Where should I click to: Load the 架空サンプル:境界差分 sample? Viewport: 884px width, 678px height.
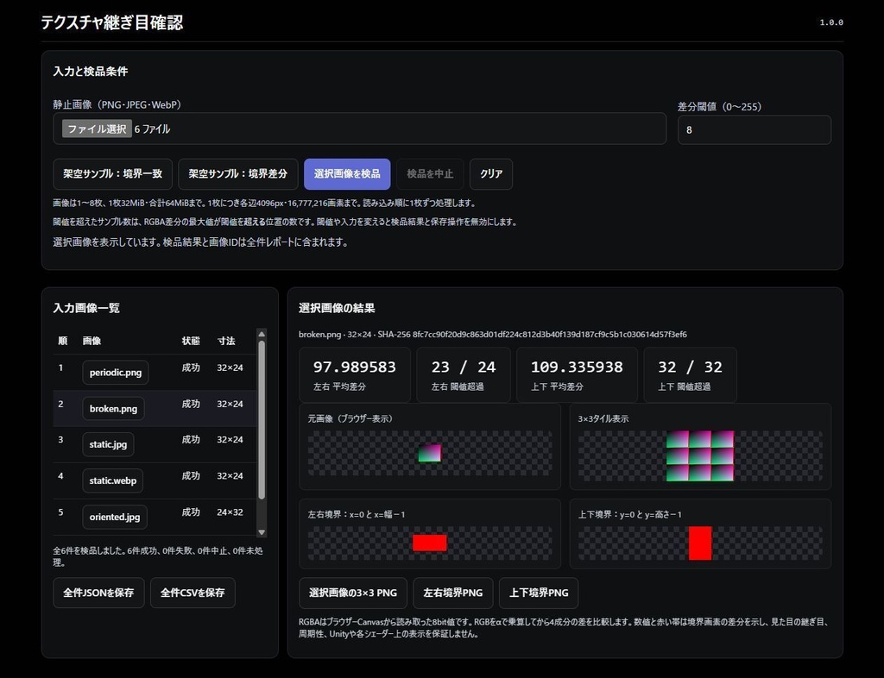[x=238, y=174]
